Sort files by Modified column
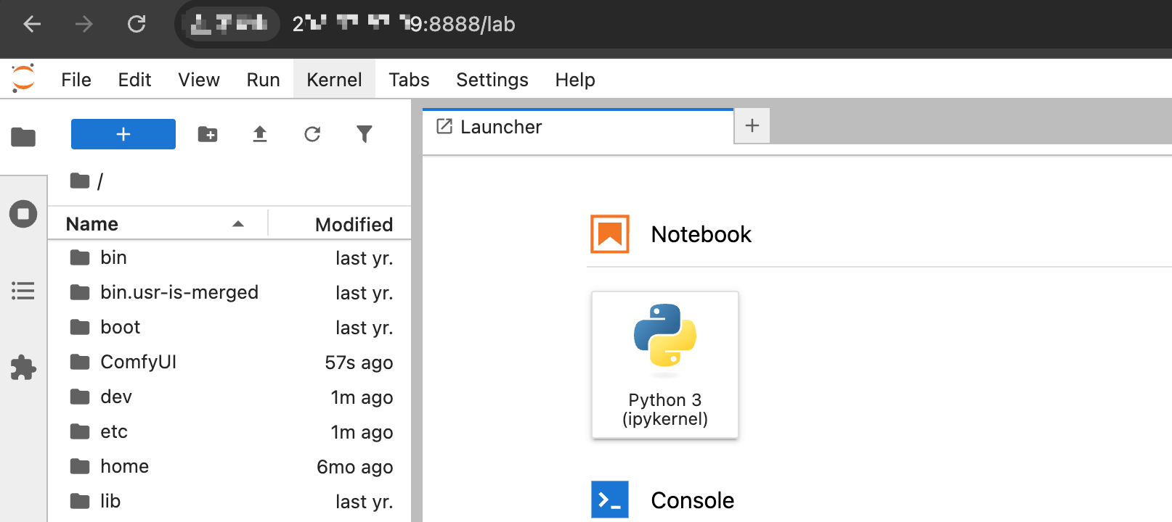Viewport: 1172px width, 522px height. point(354,224)
